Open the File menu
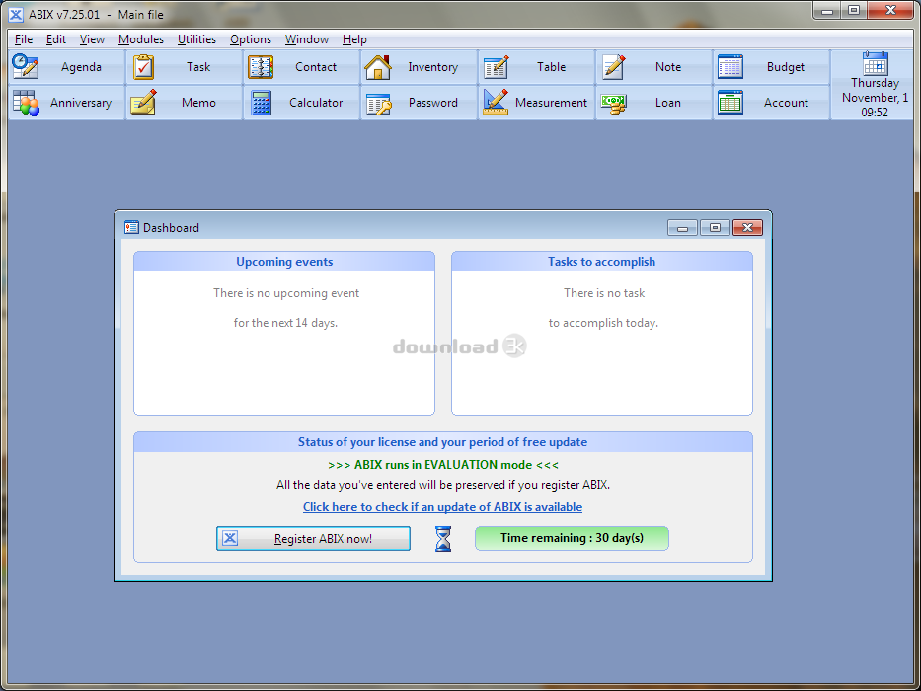The height and width of the screenshot is (691, 921). (24, 39)
